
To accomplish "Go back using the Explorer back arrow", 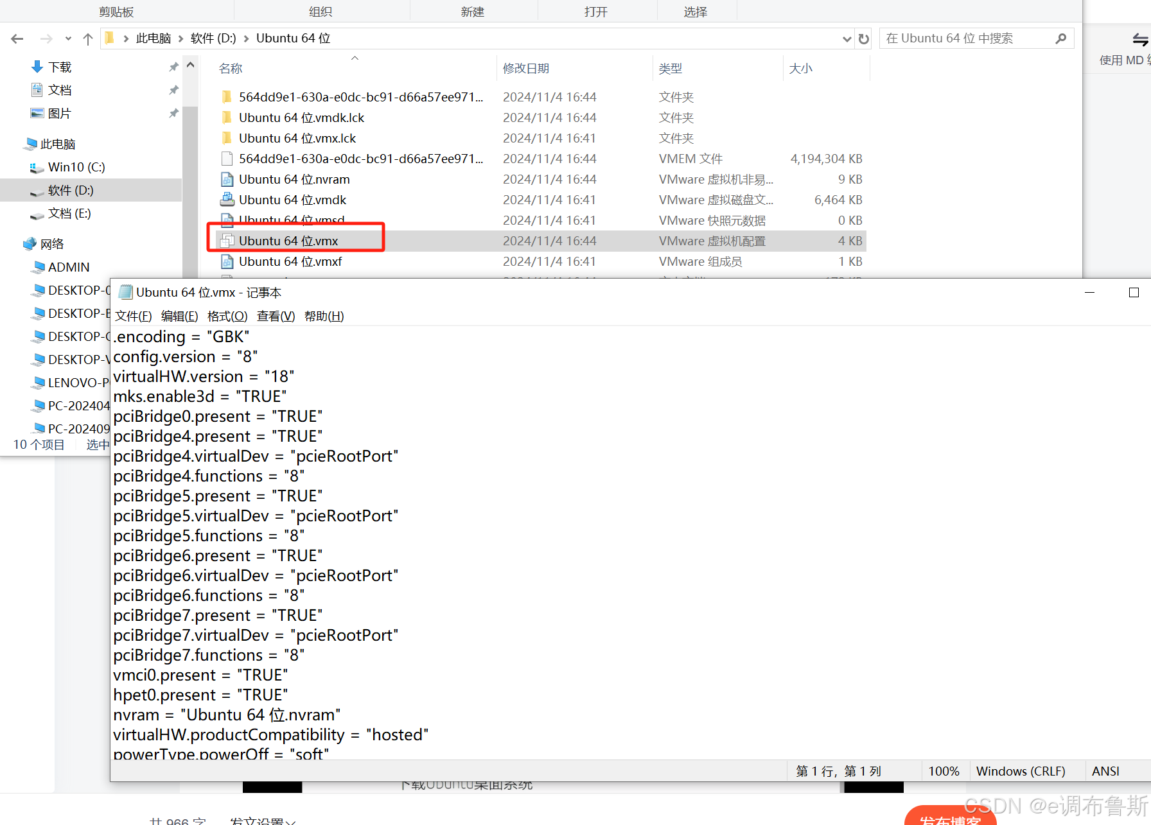I will pyautogui.click(x=17, y=39).
